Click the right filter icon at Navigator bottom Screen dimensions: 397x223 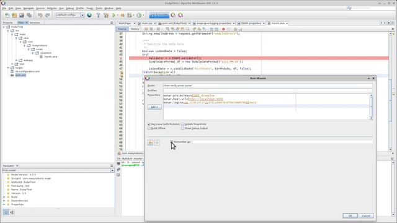[x=12, y=212]
